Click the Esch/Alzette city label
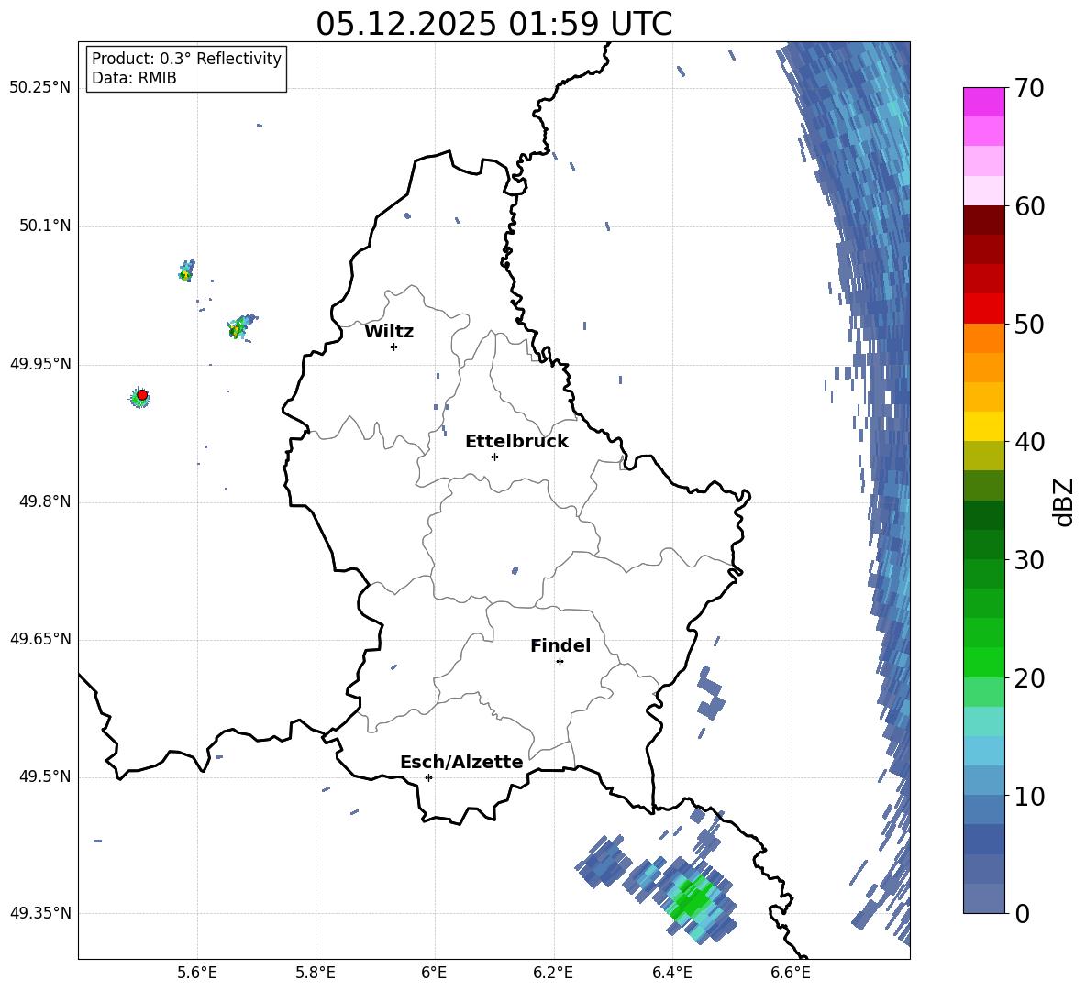The image size is (1086, 991). (461, 763)
